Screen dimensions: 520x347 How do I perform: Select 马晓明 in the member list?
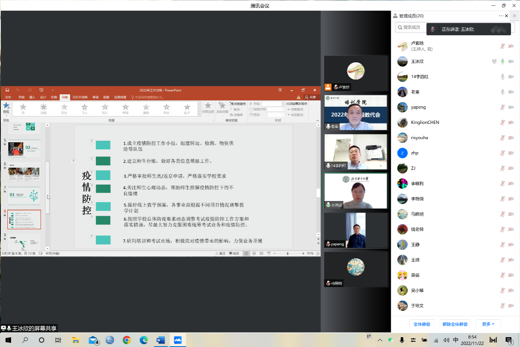click(417, 214)
